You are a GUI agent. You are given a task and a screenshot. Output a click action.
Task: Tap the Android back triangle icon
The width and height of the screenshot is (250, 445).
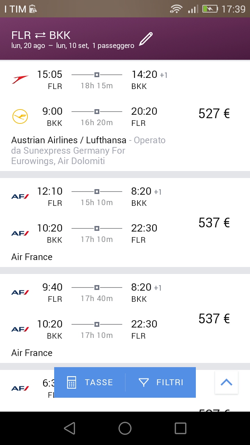point(69,428)
